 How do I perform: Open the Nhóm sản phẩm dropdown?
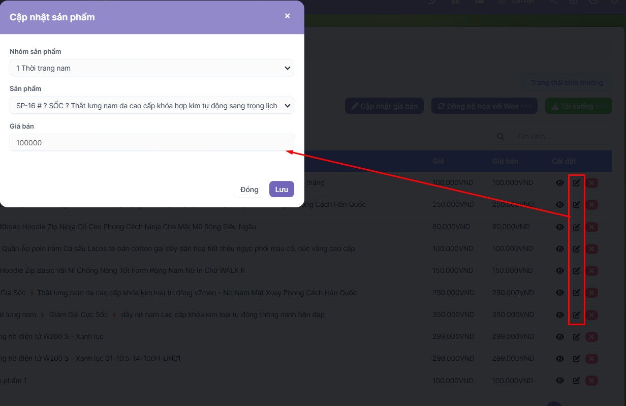coord(151,68)
